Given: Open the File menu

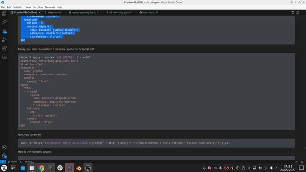Looking at the screenshot, I should [x=3, y=7].
